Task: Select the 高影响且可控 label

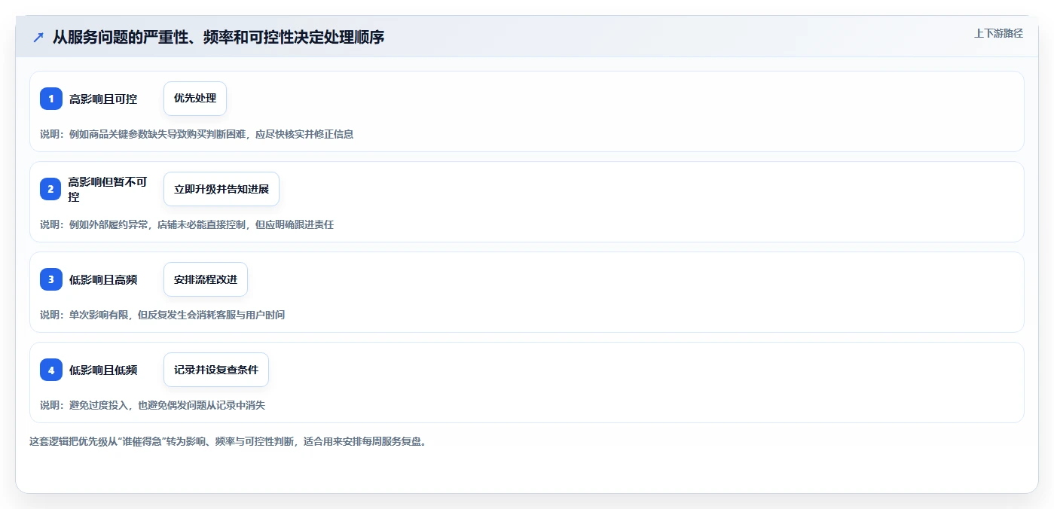Action: (103, 99)
